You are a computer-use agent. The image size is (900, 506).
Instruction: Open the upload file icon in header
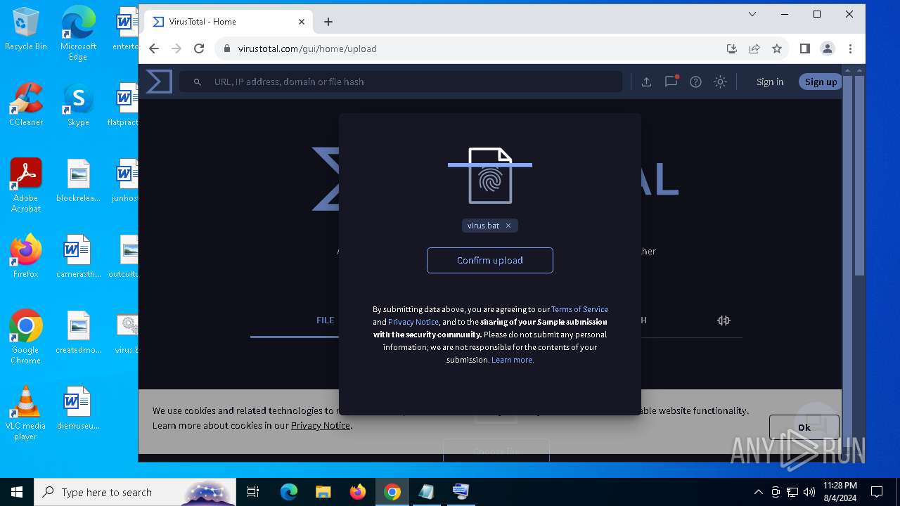pos(646,82)
